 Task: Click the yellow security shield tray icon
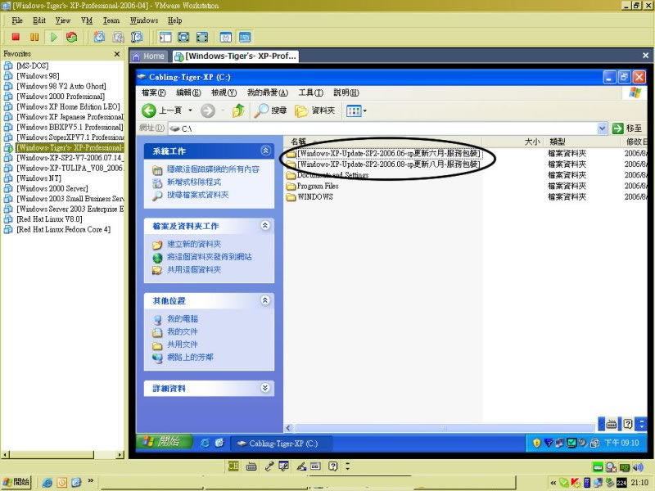point(537,443)
